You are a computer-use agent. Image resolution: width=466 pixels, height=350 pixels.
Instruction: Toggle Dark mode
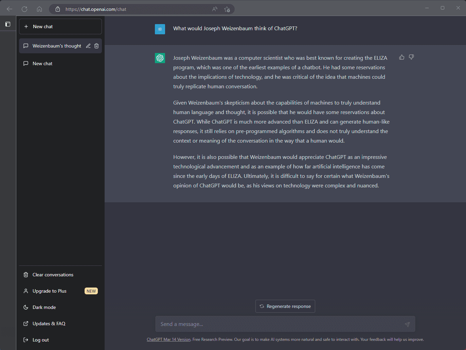pyautogui.click(x=60, y=307)
